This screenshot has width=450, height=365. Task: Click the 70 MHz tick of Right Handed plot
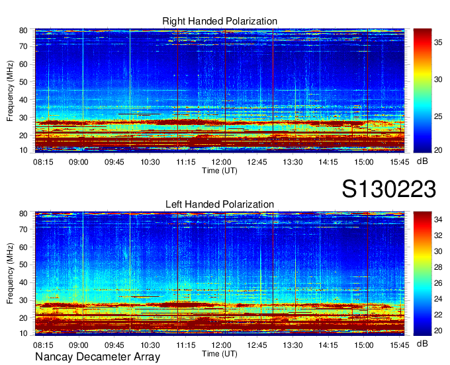23,46
